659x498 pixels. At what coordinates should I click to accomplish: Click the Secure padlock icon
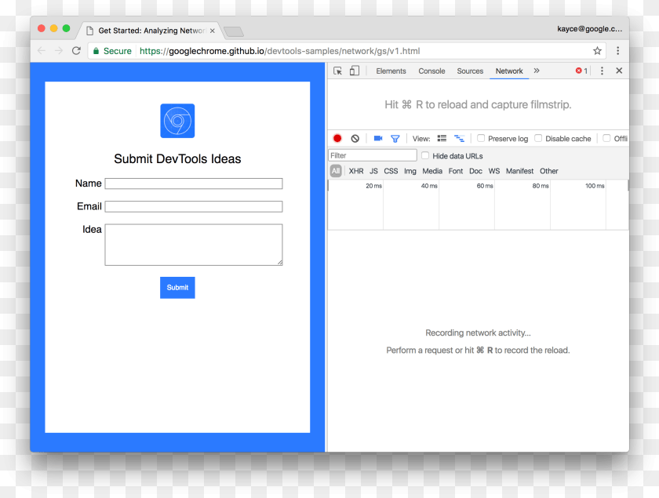[x=96, y=51]
